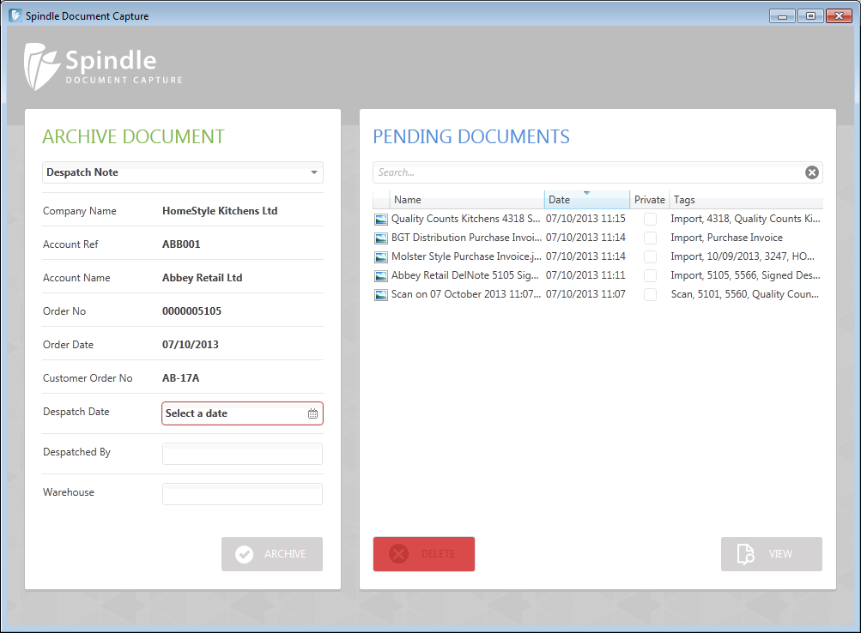The image size is (861, 633).
Task: Click Account Ref value ABB001
Action: [x=181, y=244]
